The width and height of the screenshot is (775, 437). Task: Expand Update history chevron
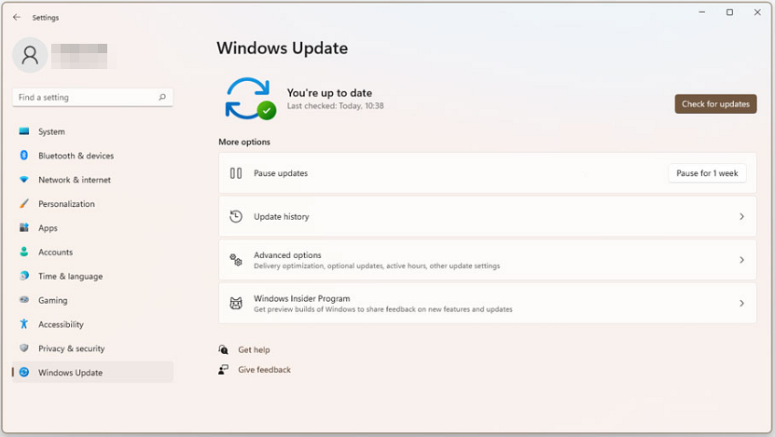741,216
